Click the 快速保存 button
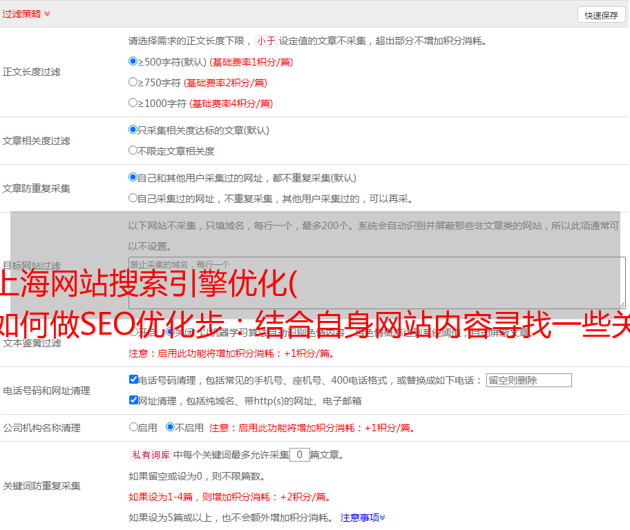This screenshot has width=630, height=530. [x=601, y=15]
